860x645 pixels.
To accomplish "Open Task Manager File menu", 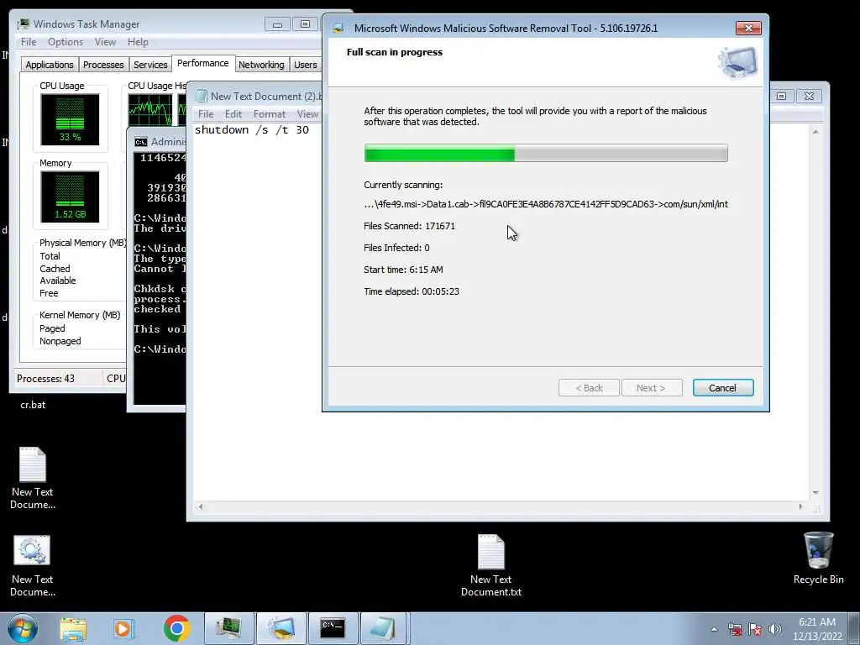I will [29, 42].
